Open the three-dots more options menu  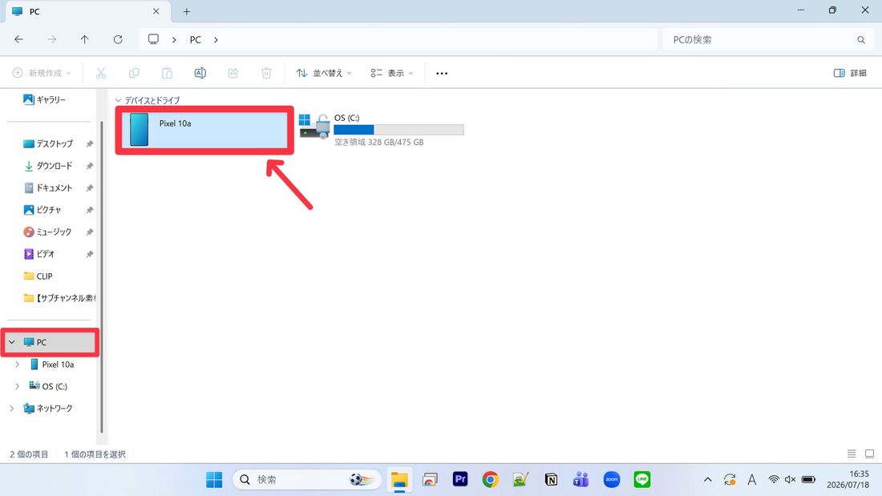[442, 73]
